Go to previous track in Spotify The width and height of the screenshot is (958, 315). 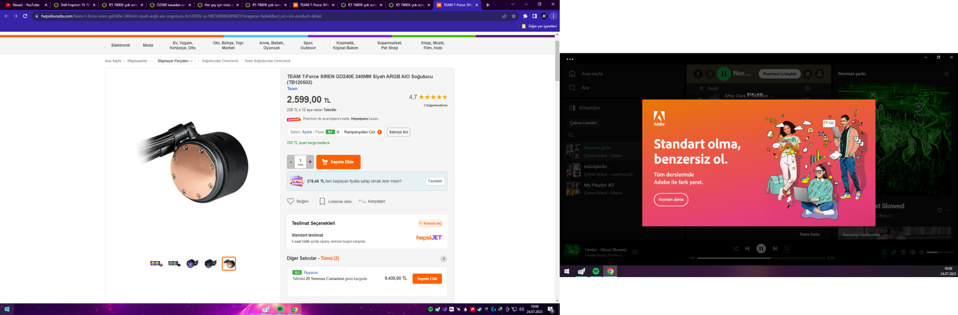click(x=747, y=248)
